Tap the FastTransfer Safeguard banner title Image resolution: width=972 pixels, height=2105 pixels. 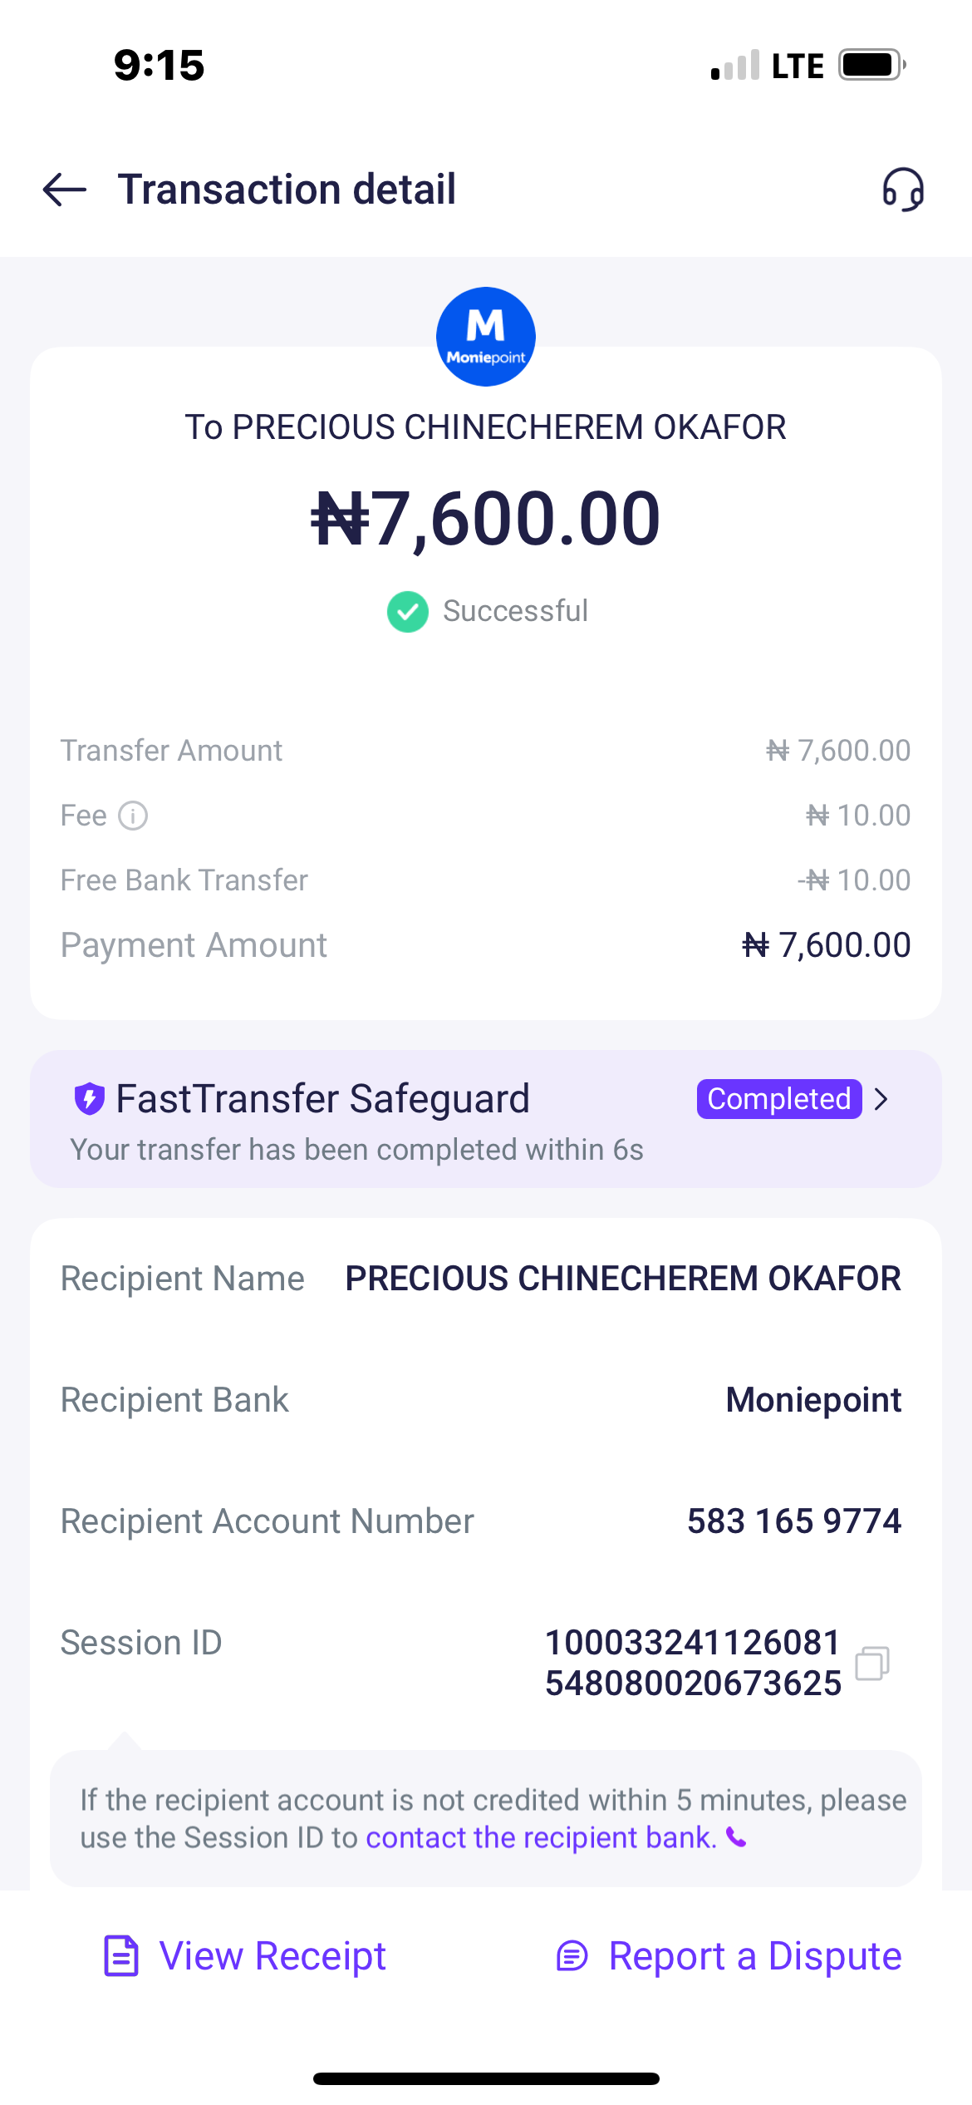322,1098
